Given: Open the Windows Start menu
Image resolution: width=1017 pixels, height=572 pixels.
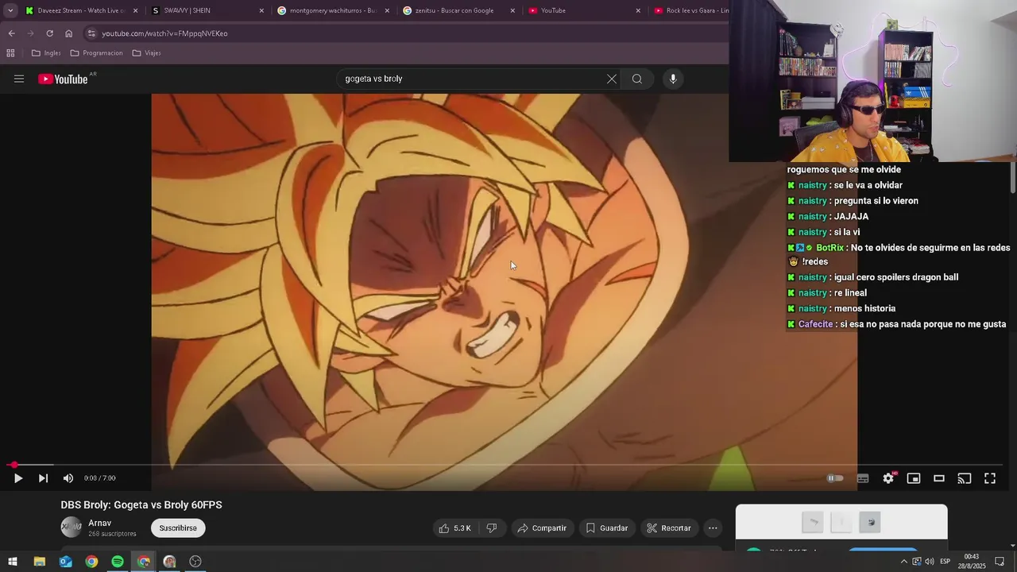Looking at the screenshot, I should (x=13, y=562).
